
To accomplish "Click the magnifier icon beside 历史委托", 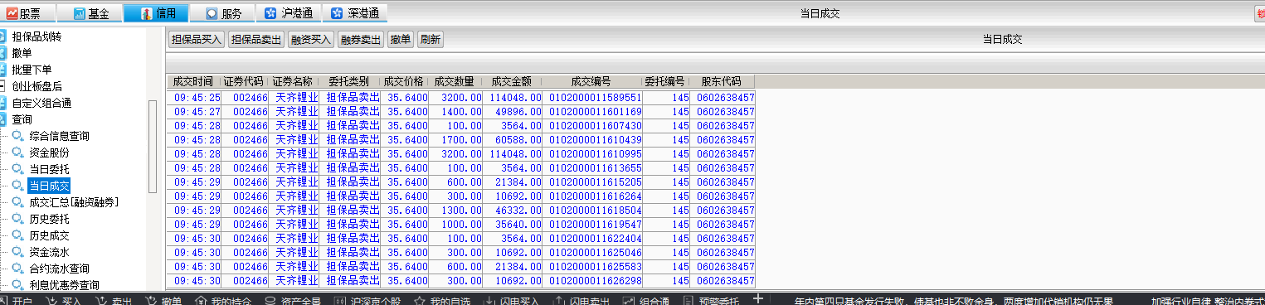I will 17,219.
